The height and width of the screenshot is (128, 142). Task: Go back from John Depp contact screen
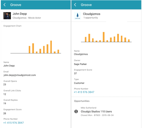[5, 5]
